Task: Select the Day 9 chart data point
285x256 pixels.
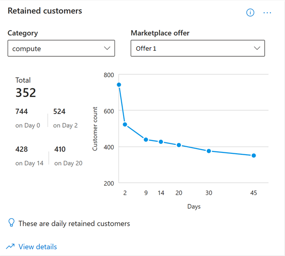Action: pos(146,140)
